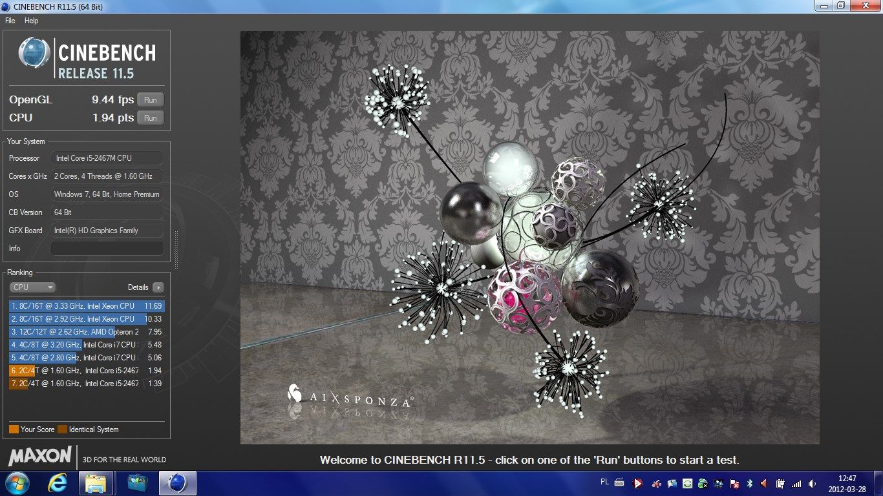
Task: Click the power plug battery tray icon
Action: point(780,483)
